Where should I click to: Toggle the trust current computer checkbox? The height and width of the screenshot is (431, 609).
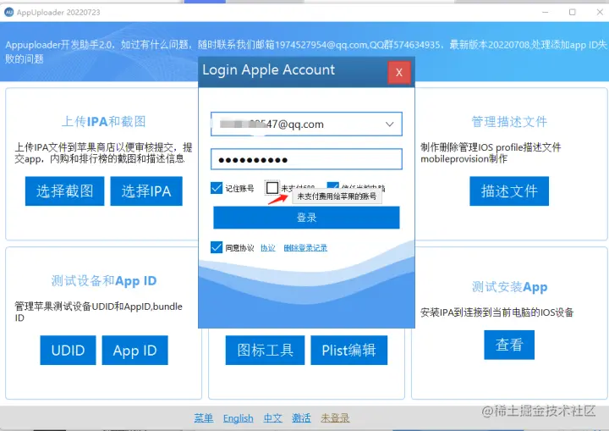(333, 187)
